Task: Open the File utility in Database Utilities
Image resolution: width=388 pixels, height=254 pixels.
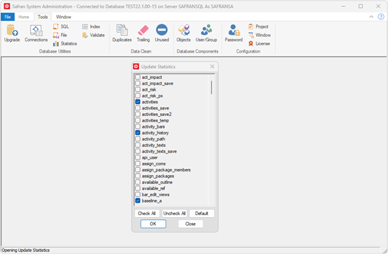Action: (60, 35)
